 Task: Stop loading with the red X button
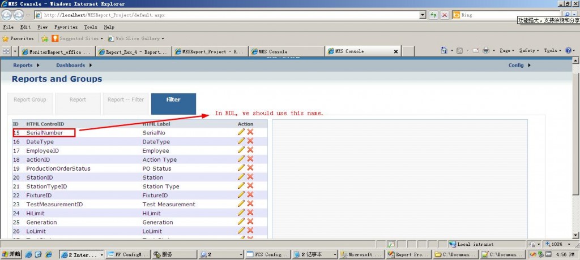pyautogui.click(x=445, y=15)
